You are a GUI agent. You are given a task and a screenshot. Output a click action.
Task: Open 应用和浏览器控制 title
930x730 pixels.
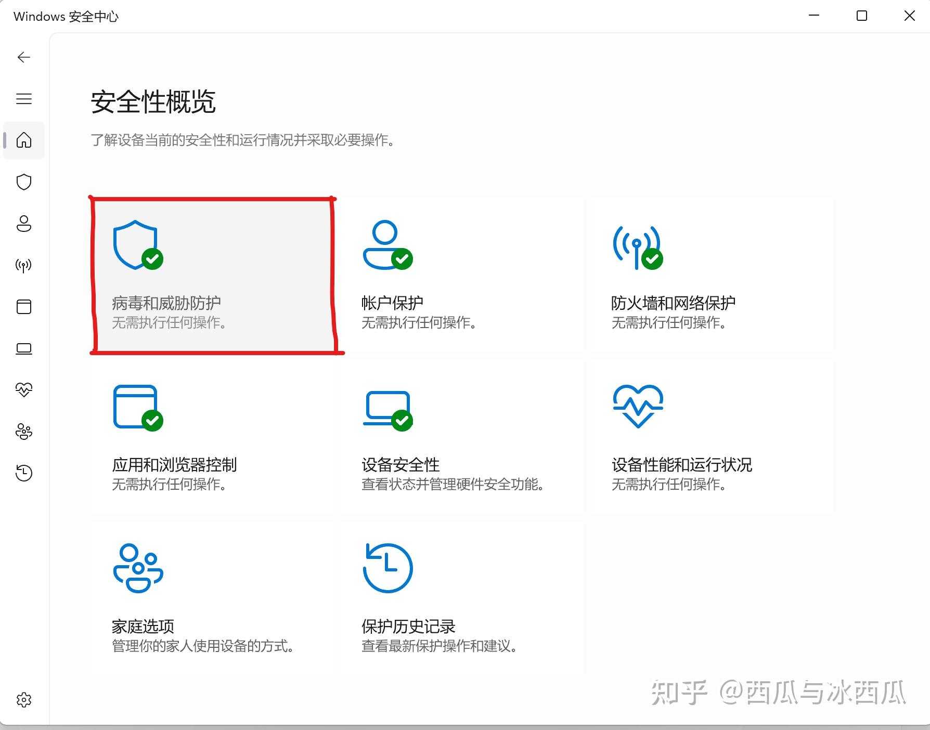[174, 464]
